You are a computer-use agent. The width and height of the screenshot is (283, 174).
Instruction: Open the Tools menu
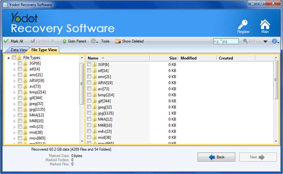click(105, 41)
